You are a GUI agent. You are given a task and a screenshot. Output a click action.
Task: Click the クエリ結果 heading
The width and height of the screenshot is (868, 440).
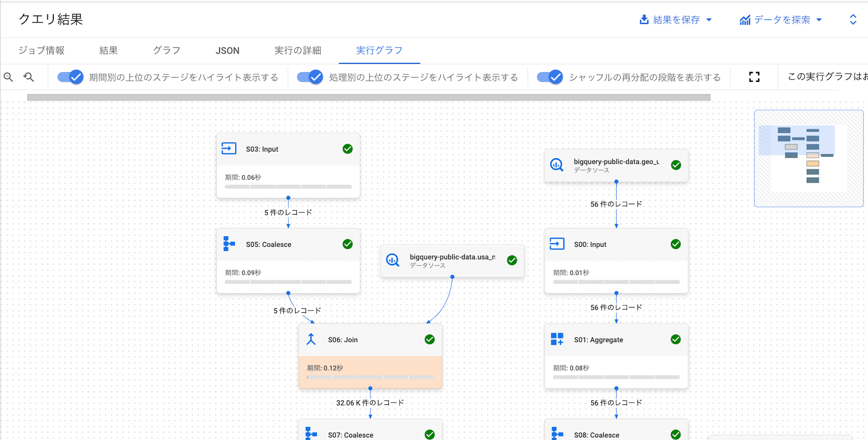point(51,20)
